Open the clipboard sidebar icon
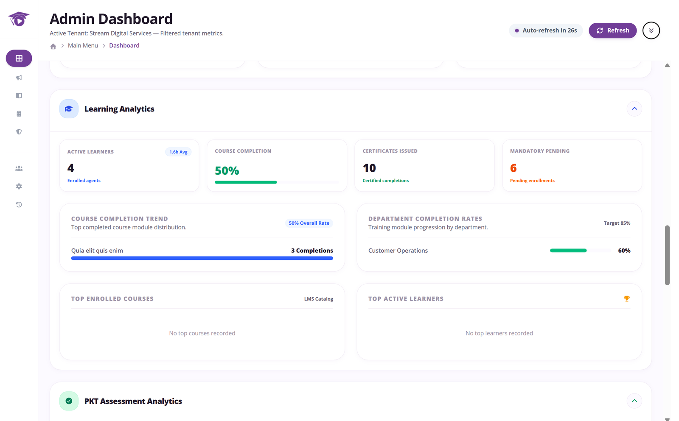 (x=19, y=114)
